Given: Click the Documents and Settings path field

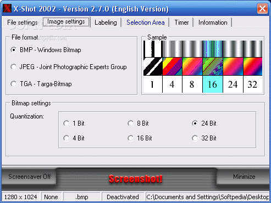Looking at the screenshot, I should tap(207, 197).
